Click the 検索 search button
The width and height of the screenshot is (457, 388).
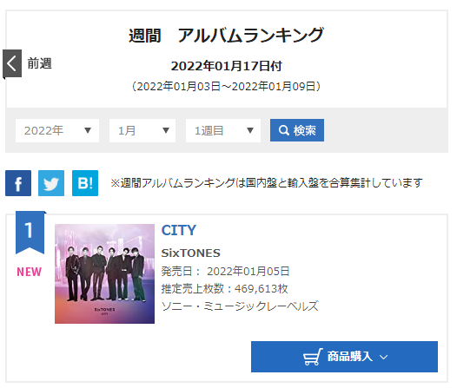[x=297, y=130]
